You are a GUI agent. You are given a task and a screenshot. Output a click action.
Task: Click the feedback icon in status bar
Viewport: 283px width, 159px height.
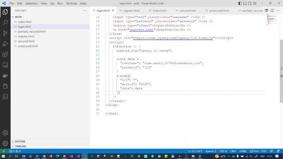pos(272,151)
